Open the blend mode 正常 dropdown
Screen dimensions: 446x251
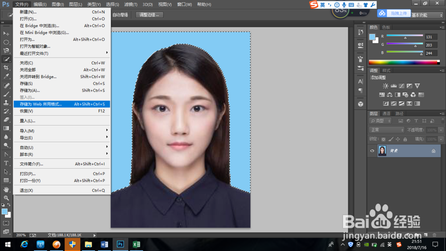coord(387,130)
